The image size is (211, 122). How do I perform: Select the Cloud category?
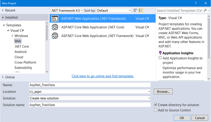[x=19, y=57]
